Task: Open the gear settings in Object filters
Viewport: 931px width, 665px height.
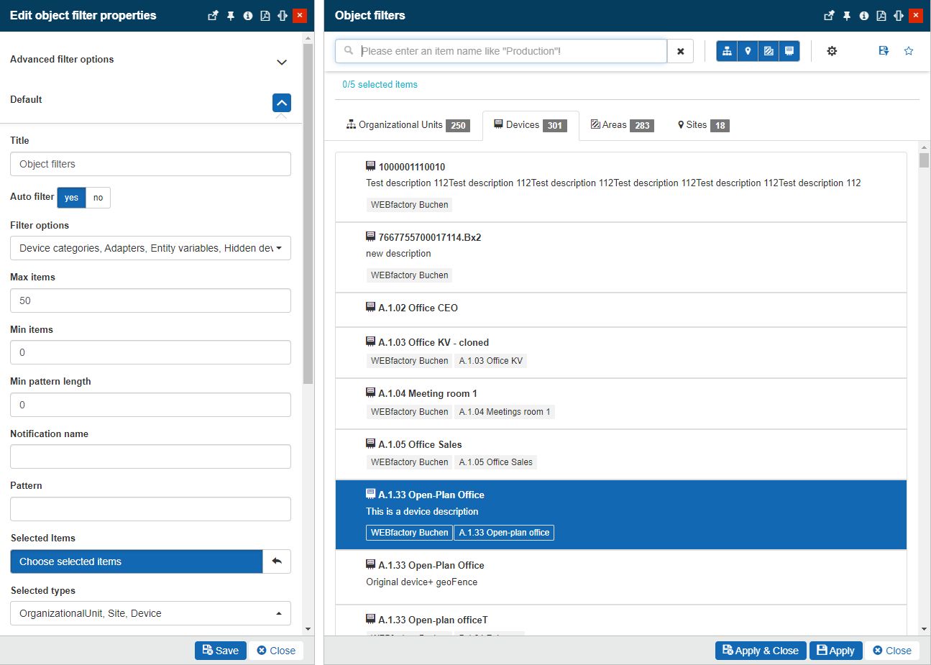Action: point(832,51)
